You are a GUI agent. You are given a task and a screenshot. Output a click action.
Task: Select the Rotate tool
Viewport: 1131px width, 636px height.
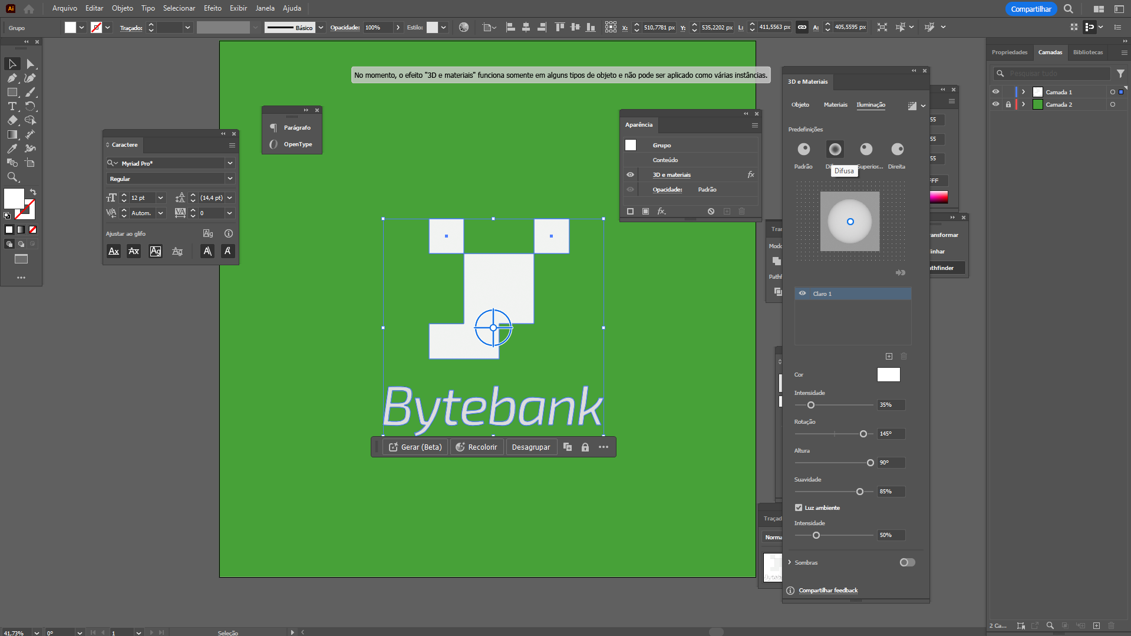pyautogui.click(x=30, y=106)
